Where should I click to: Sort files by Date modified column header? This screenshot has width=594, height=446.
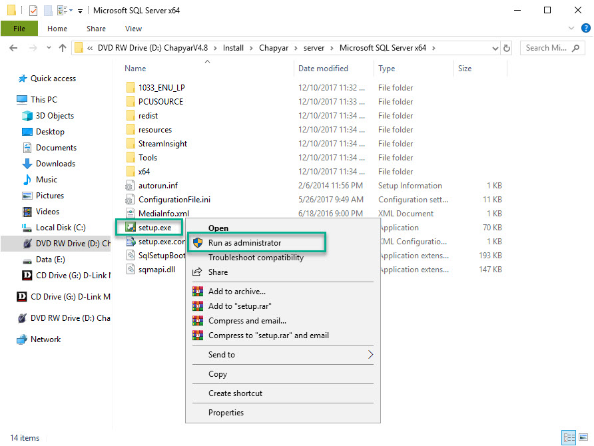pos(323,69)
